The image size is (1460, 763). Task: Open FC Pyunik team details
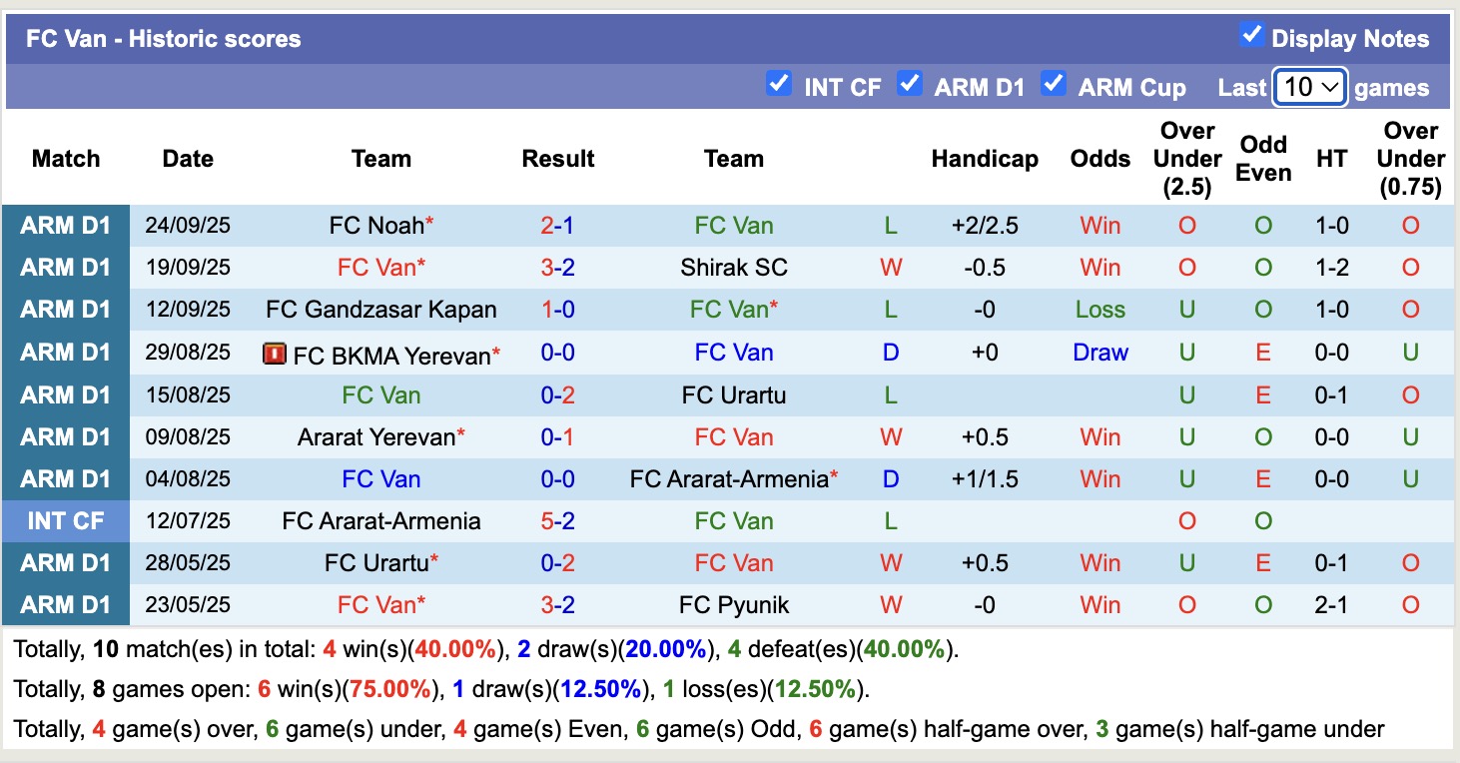click(x=734, y=604)
